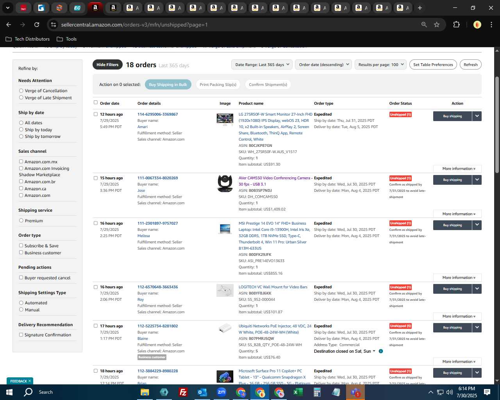Open the browser extensions puzzle icon
This screenshot has height=400, width=500.
tap(456, 25)
